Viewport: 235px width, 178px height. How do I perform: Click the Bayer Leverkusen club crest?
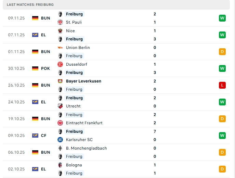pyautogui.click(x=61, y=81)
